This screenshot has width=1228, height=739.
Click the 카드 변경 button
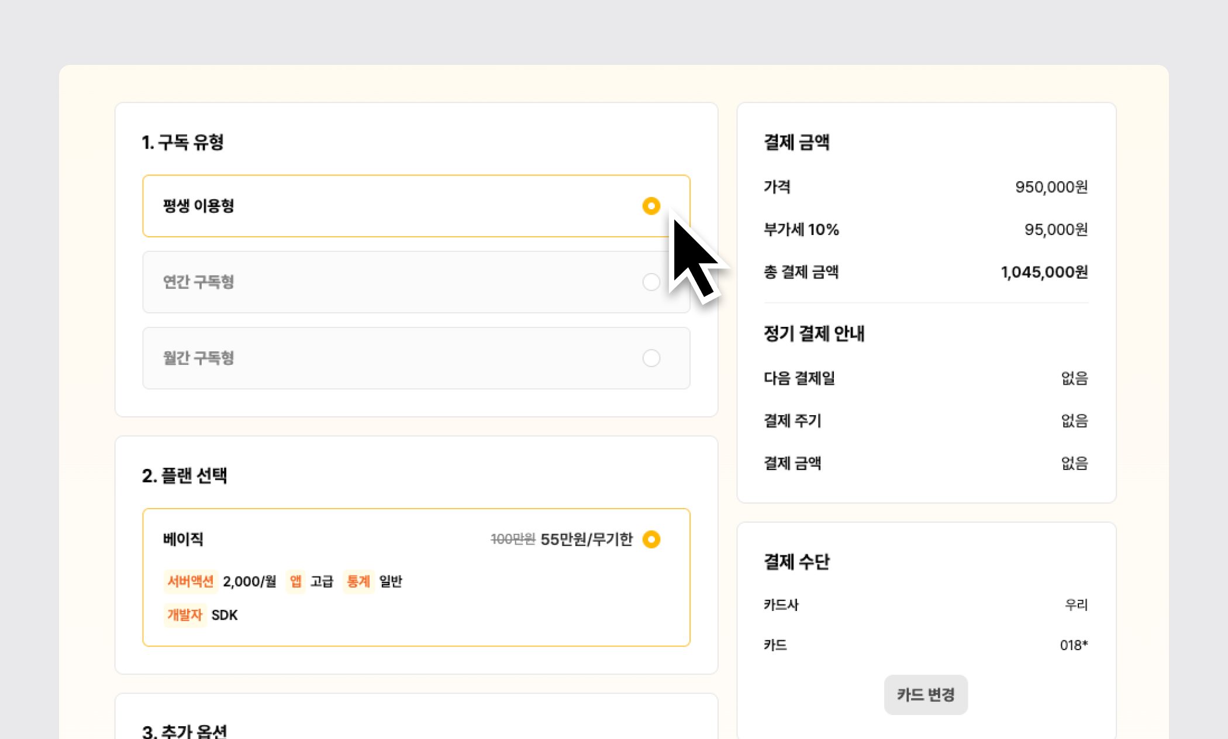click(x=925, y=695)
